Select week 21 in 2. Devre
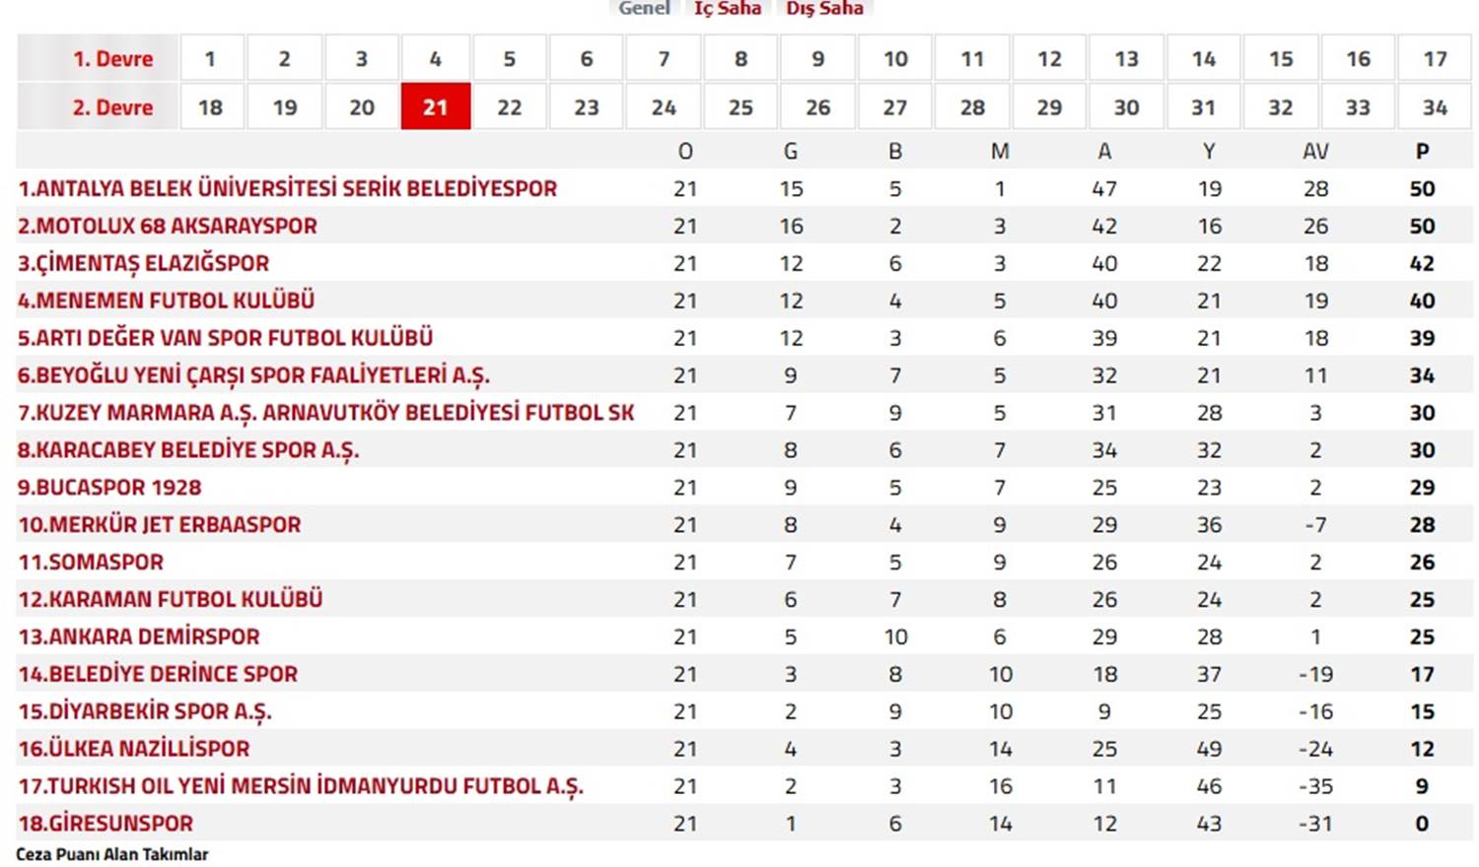Screen dimensions: 1479x867 click(x=436, y=106)
